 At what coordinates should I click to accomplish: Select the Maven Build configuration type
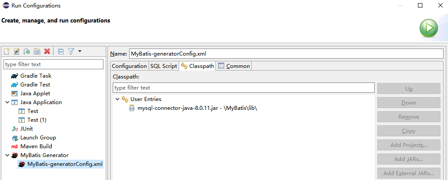pyautogui.click(x=36, y=146)
